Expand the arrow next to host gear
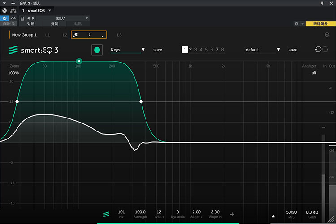The width and height of the screenshot is (336, 224). [x=302, y=24]
